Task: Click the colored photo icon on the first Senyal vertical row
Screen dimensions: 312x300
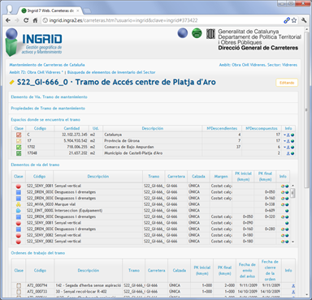Action: (283, 186)
